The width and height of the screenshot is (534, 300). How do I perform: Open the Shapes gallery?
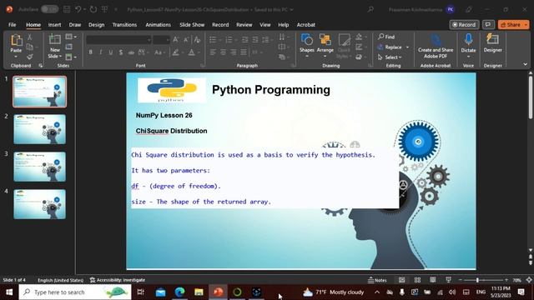pos(307,45)
